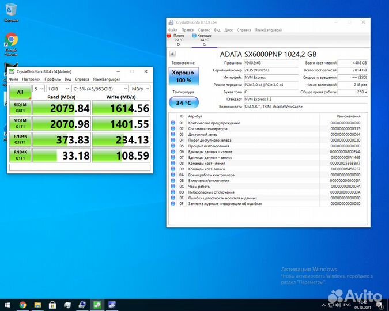Click serial number field 2K352928ESJU
Image resolution: width=389 pixels, height=311 pixels.
(271, 70)
